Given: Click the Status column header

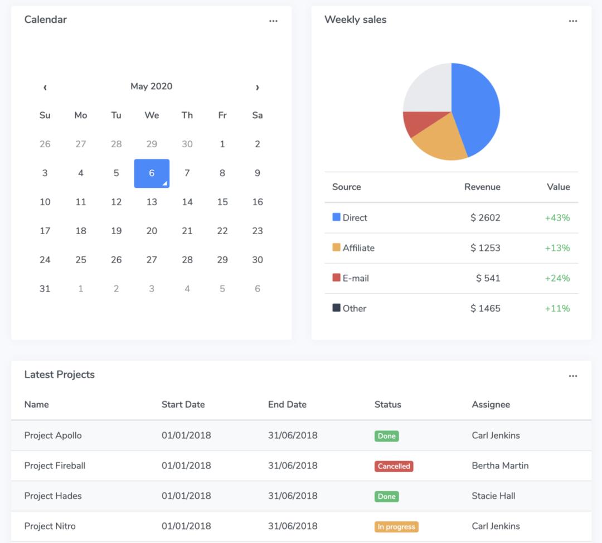Looking at the screenshot, I should point(387,404).
